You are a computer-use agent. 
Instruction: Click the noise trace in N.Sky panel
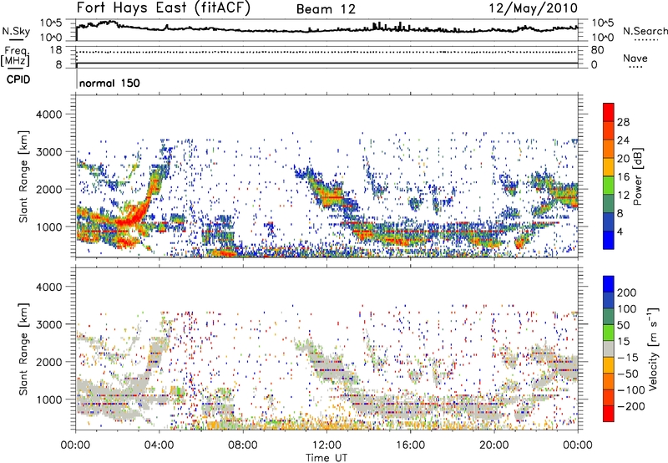326,29
